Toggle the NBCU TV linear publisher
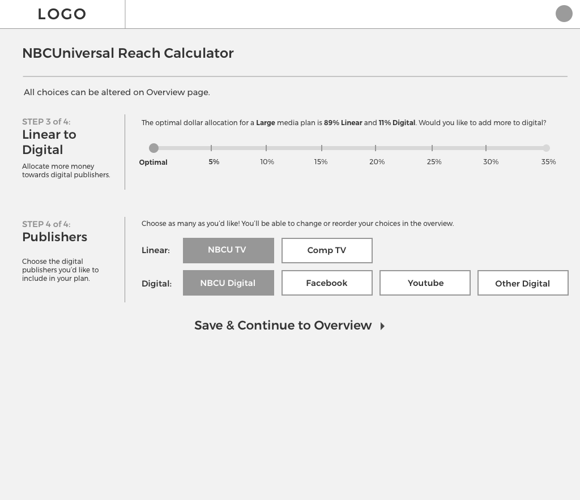The width and height of the screenshot is (580, 500). pyautogui.click(x=228, y=250)
